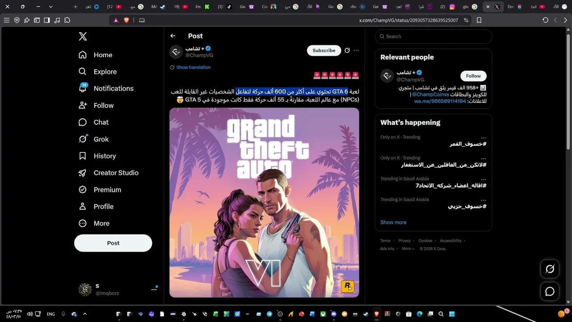The width and height of the screenshot is (572, 322).
Task: Open more options for #خسوف_جزيي trend
Action: 483,200
